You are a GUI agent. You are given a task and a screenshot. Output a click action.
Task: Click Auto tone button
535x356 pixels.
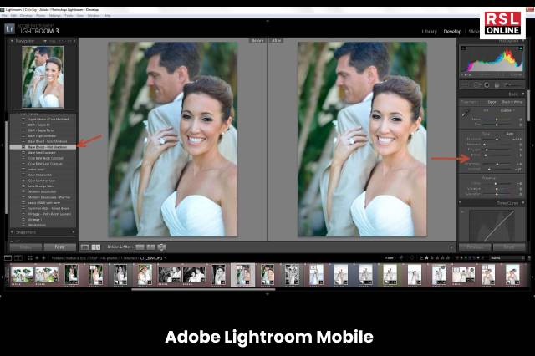[x=509, y=134]
